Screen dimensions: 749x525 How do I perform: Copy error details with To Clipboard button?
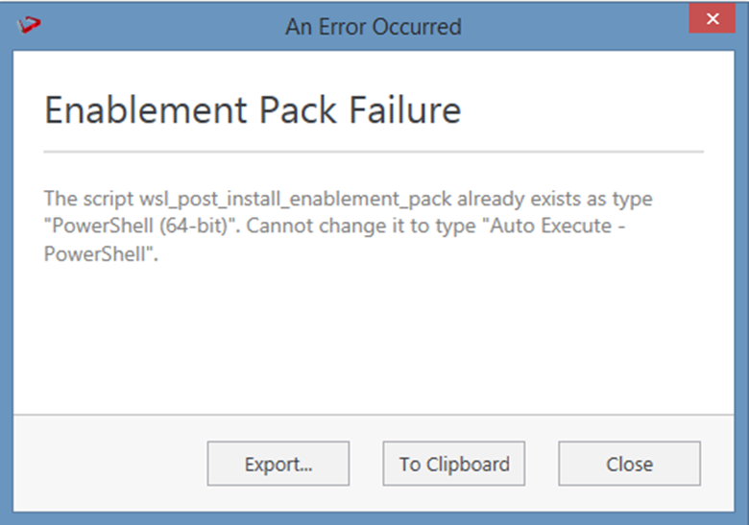(453, 465)
